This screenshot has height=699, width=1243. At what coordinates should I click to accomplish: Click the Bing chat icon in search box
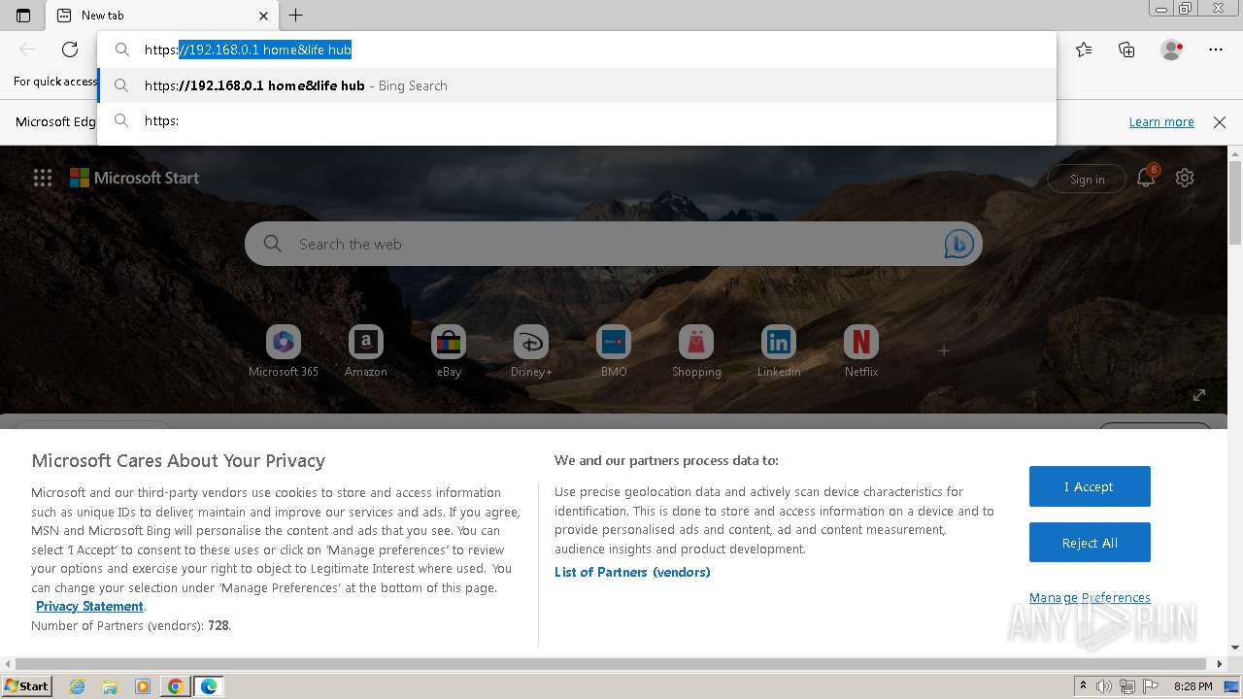tap(958, 244)
